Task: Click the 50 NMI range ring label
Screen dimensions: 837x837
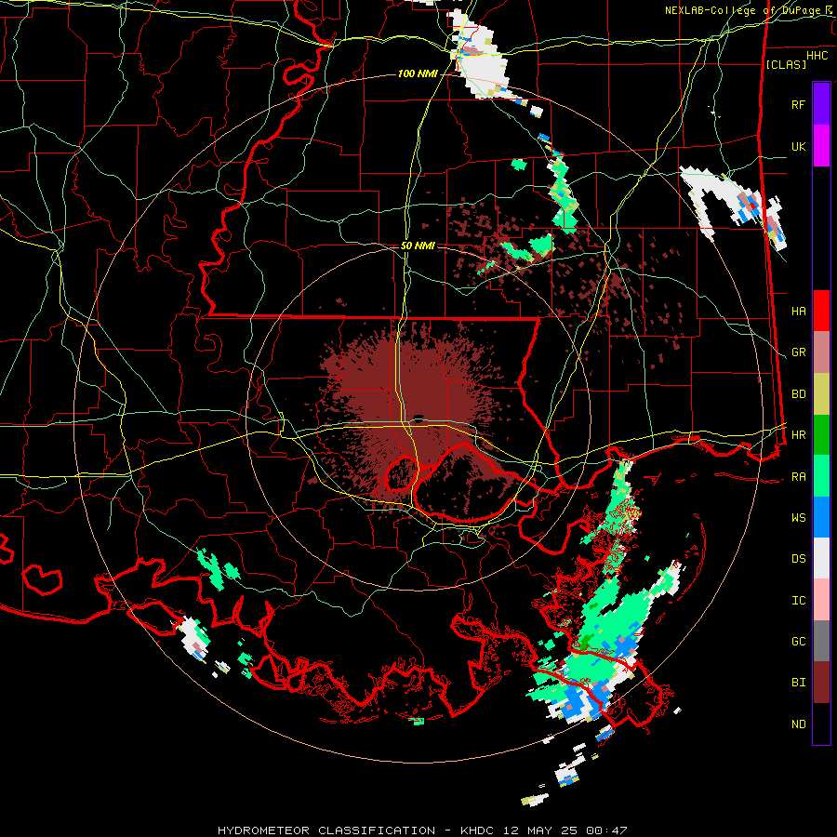Action: [x=418, y=246]
